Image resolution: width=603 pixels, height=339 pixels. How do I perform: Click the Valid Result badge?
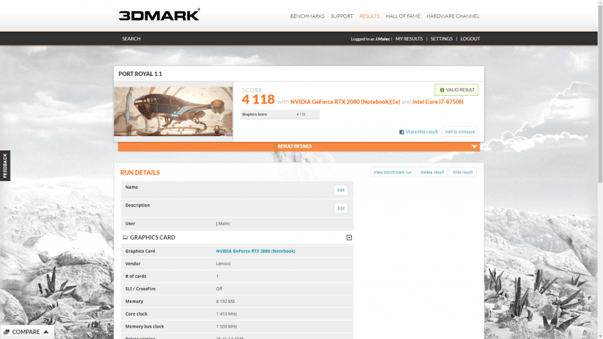[456, 90]
